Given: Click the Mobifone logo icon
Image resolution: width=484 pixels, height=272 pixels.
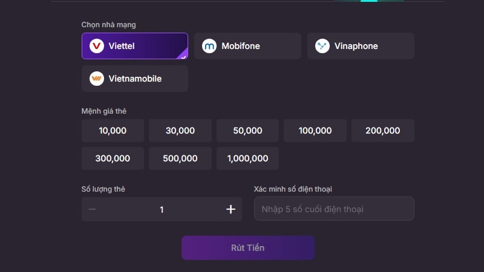Looking at the screenshot, I should (209, 46).
